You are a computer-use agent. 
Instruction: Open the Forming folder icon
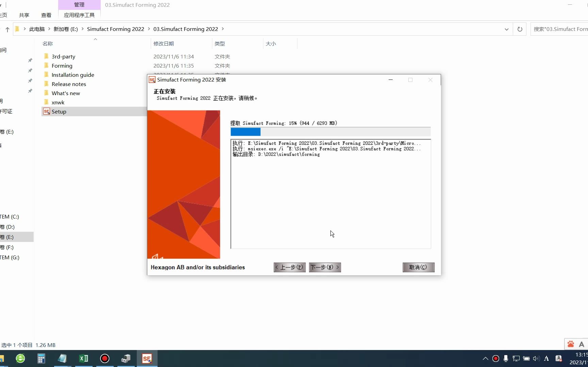pyautogui.click(x=46, y=66)
